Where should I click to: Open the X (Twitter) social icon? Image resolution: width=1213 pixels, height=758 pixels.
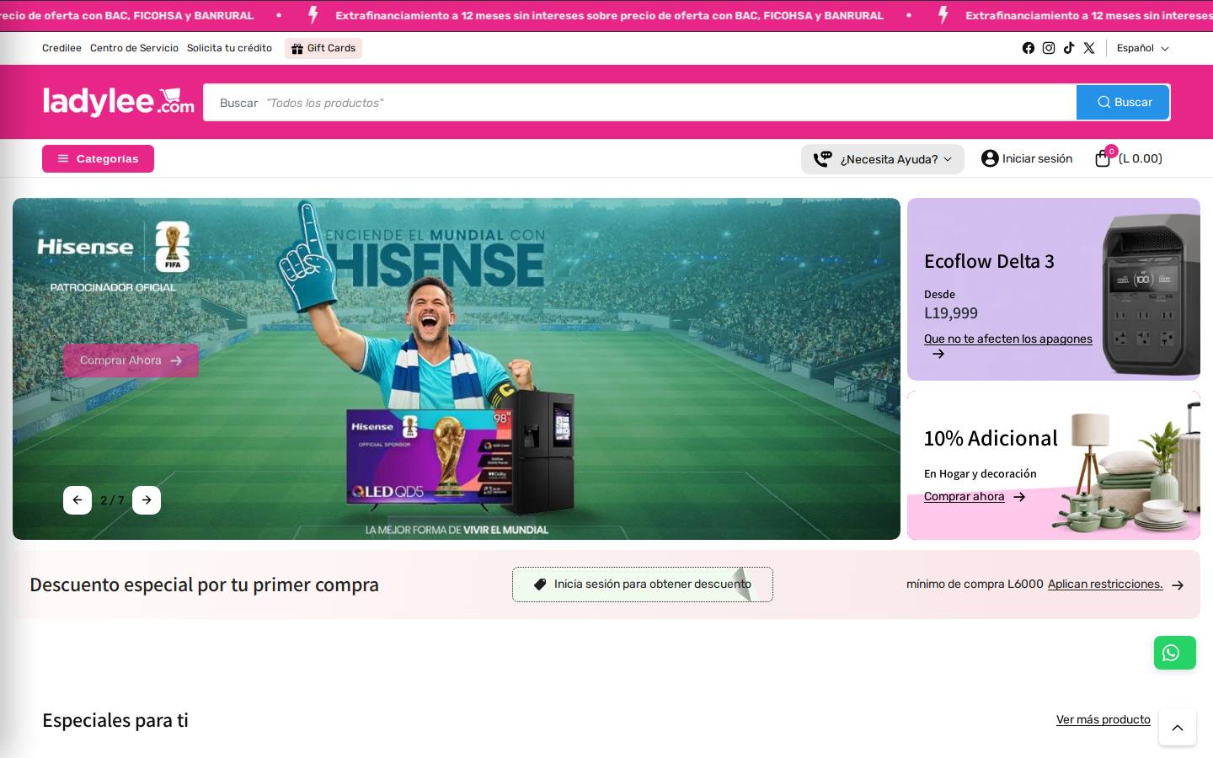pos(1089,48)
